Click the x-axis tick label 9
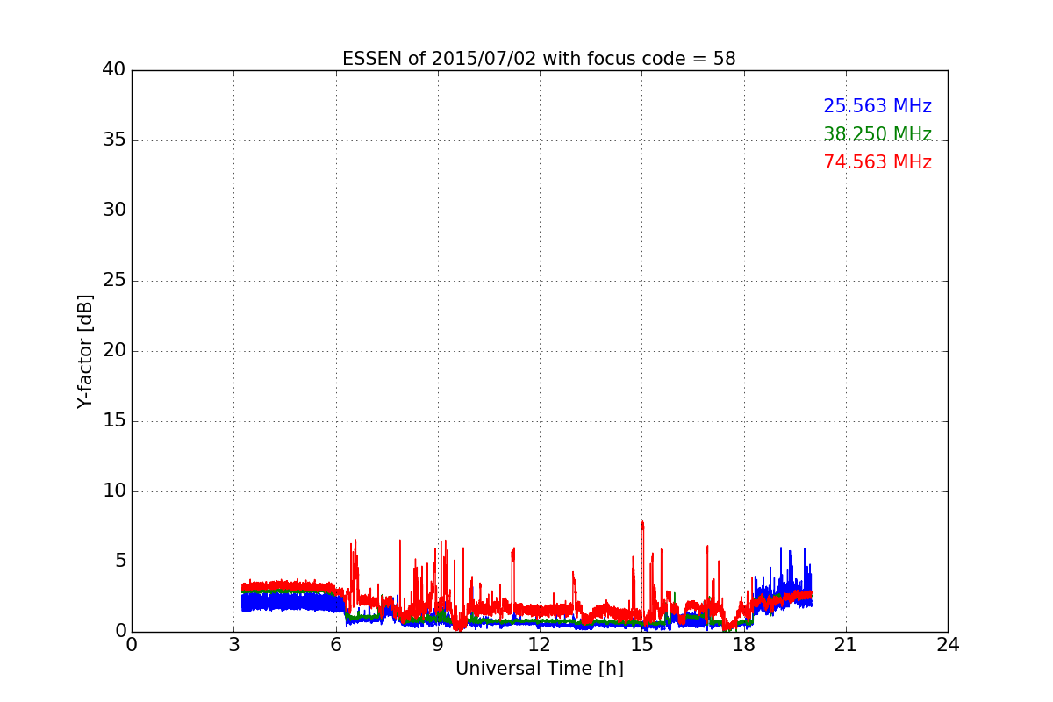This screenshot has width=1053, height=702. click(438, 644)
